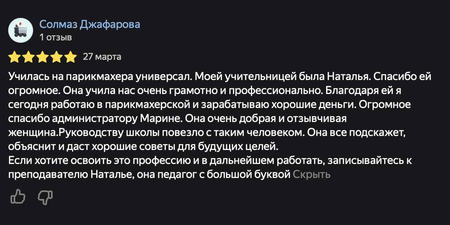Screen dimensions: 450x225
Task: Select the second yellow rating star
Action: pyautogui.click(x=28, y=57)
